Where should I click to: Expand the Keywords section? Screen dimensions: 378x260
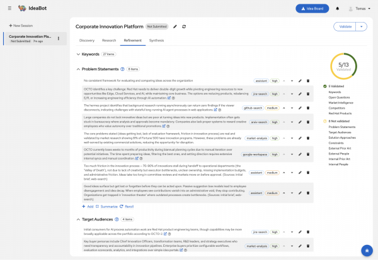click(x=78, y=54)
